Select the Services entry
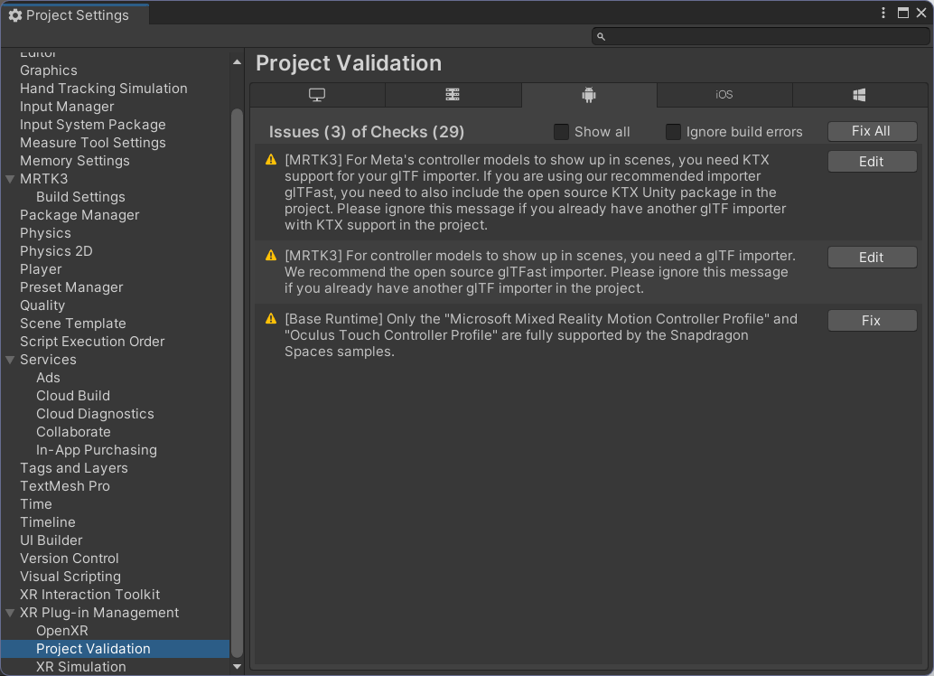 tap(48, 360)
